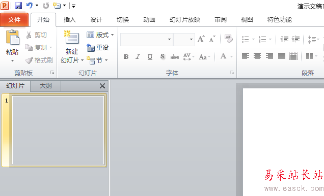Click the Save icon in quick access toolbar
This screenshot has width=324, height=196.
click(x=18, y=6)
